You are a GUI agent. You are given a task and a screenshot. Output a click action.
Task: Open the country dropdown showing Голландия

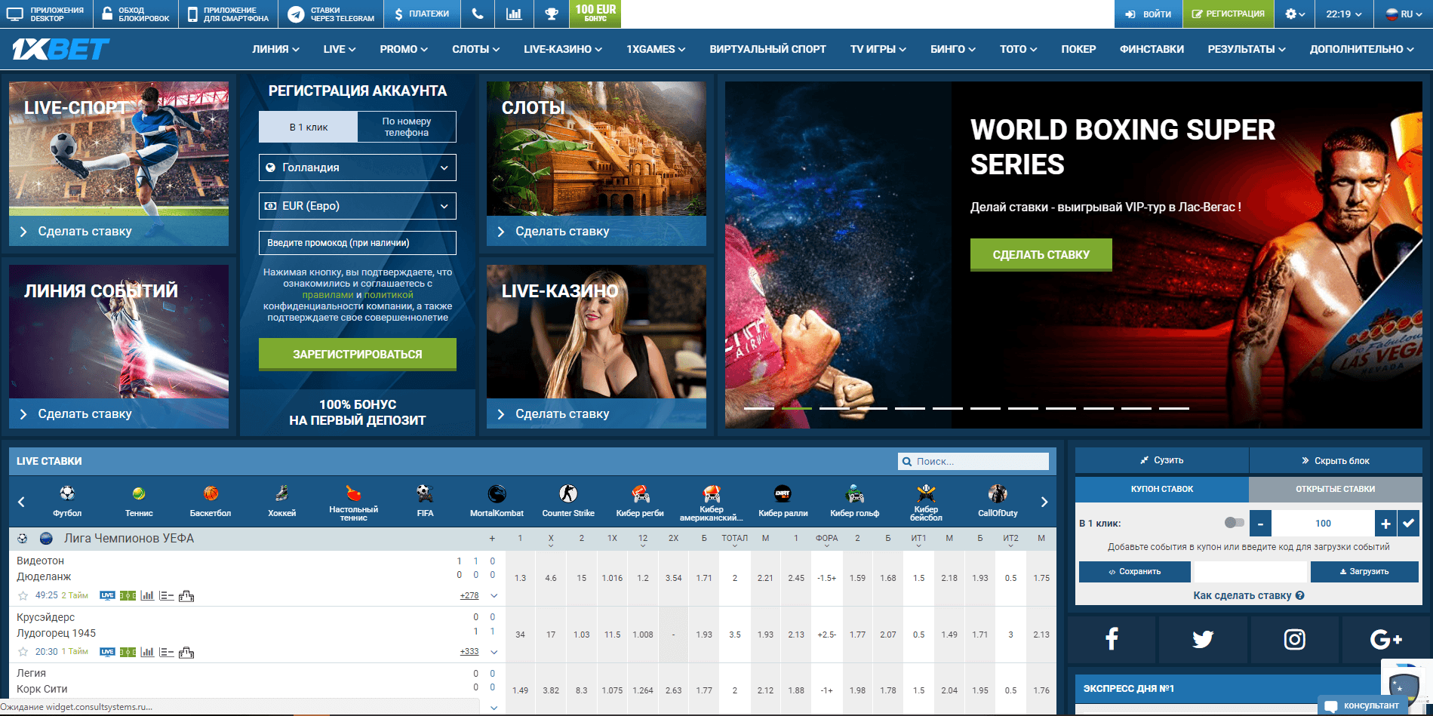pyautogui.click(x=357, y=167)
